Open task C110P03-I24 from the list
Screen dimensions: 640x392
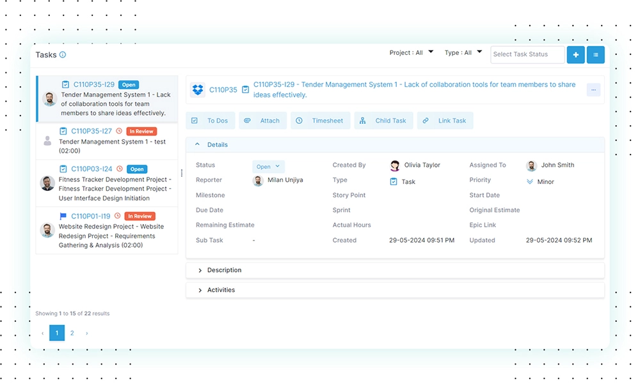(92, 169)
